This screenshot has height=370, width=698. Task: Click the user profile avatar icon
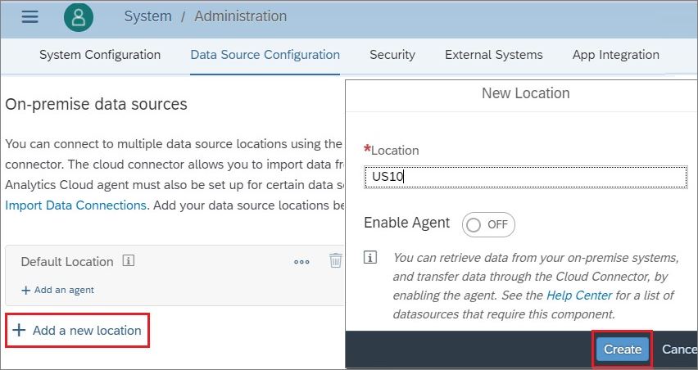tap(79, 17)
